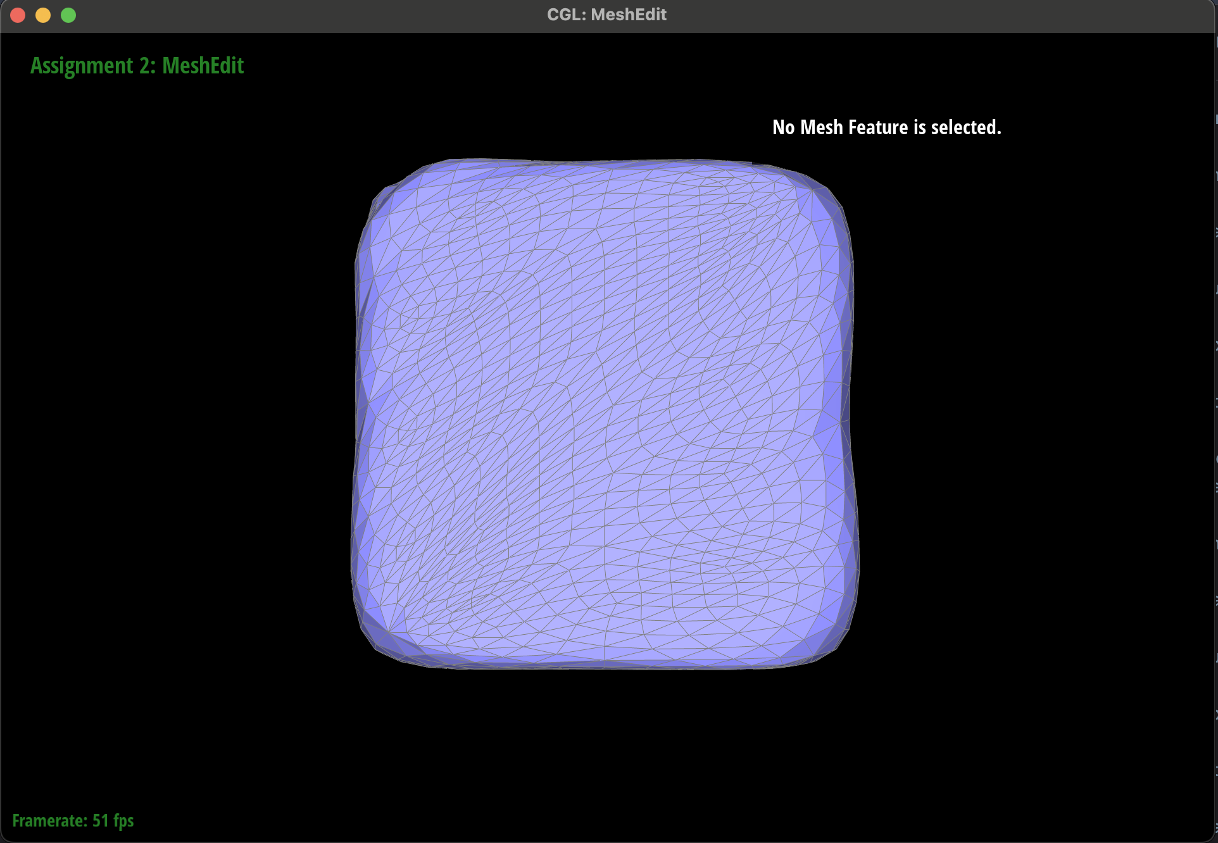Click the 'No Mesh Feature is selected.' message
The height and width of the screenshot is (843, 1218).
[886, 127]
